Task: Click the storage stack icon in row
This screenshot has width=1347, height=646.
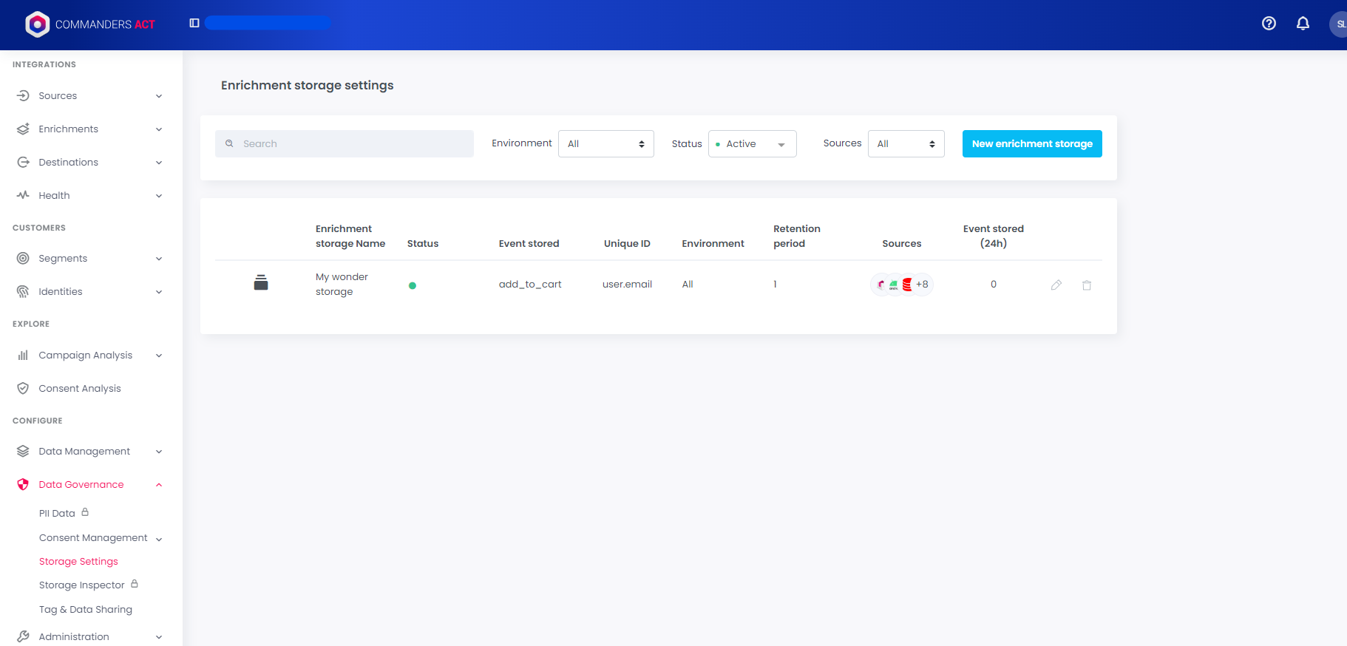Action: pyautogui.click(x=261, y=282)
